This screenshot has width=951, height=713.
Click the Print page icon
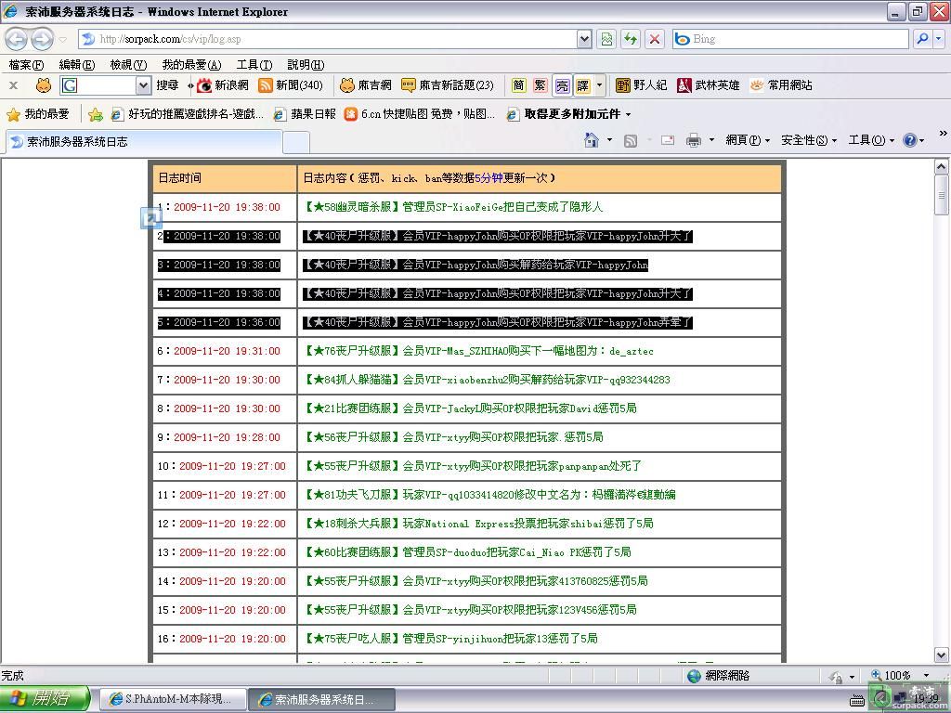pos(693,140)
